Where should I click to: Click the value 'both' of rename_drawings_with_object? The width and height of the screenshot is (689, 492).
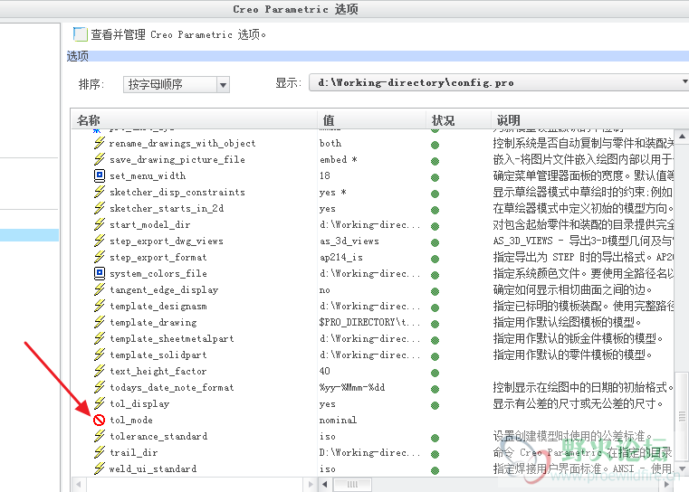[x=330, y=143]
